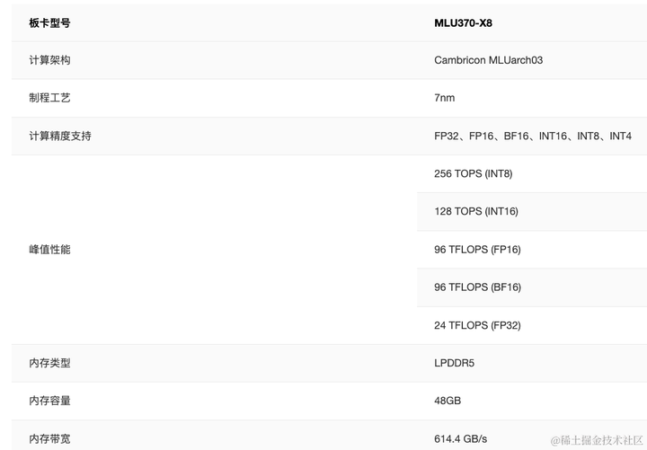Click the MLU370-X8 header text
Screen dimensions: 647x450
tap(463, 22)
